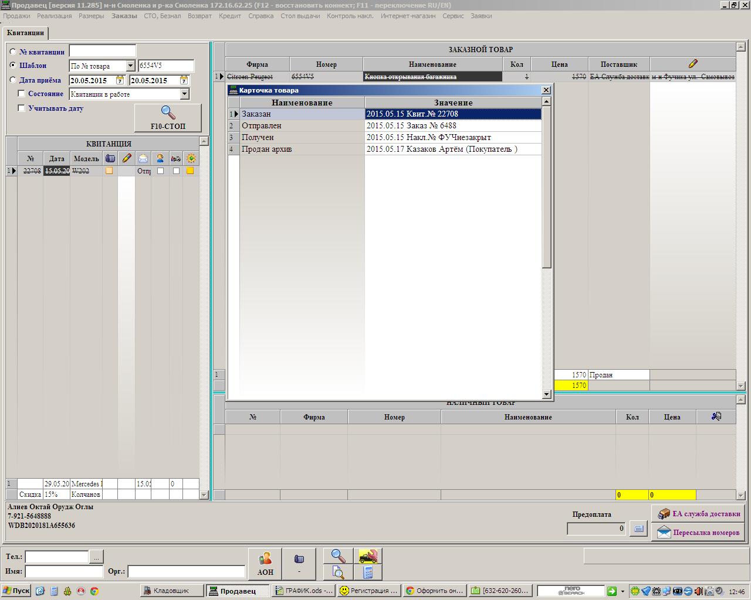Click the № квитанции input field

coord(102,52)
